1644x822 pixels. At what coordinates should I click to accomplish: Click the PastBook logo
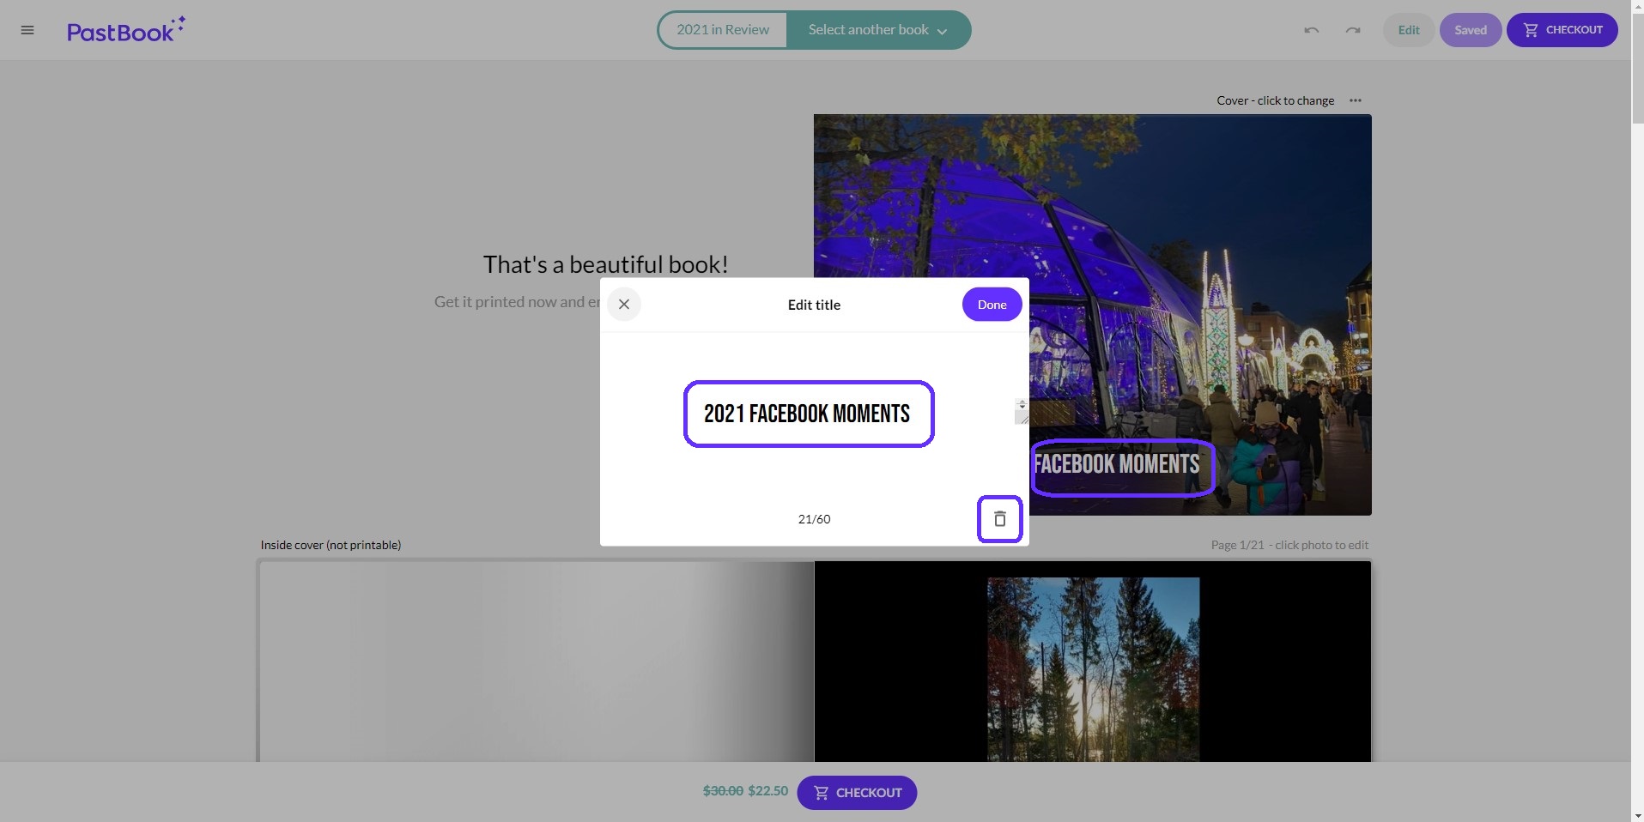[126, 30]
